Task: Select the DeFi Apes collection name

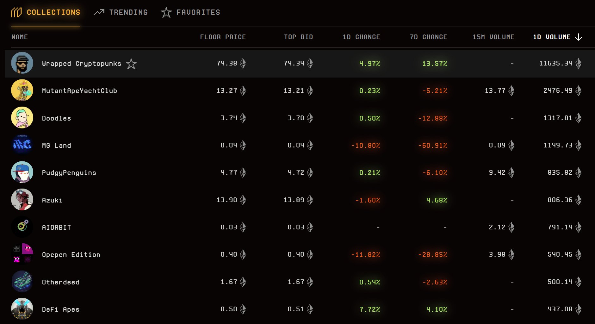Action: [x=61, y=309]
